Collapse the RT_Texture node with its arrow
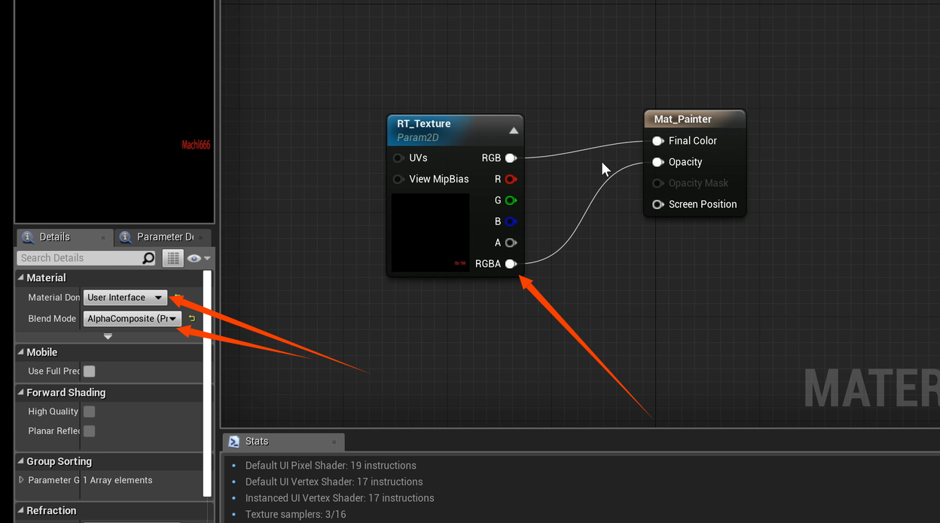The height and width of the screenshot is (523, 940). click(514, 130)
